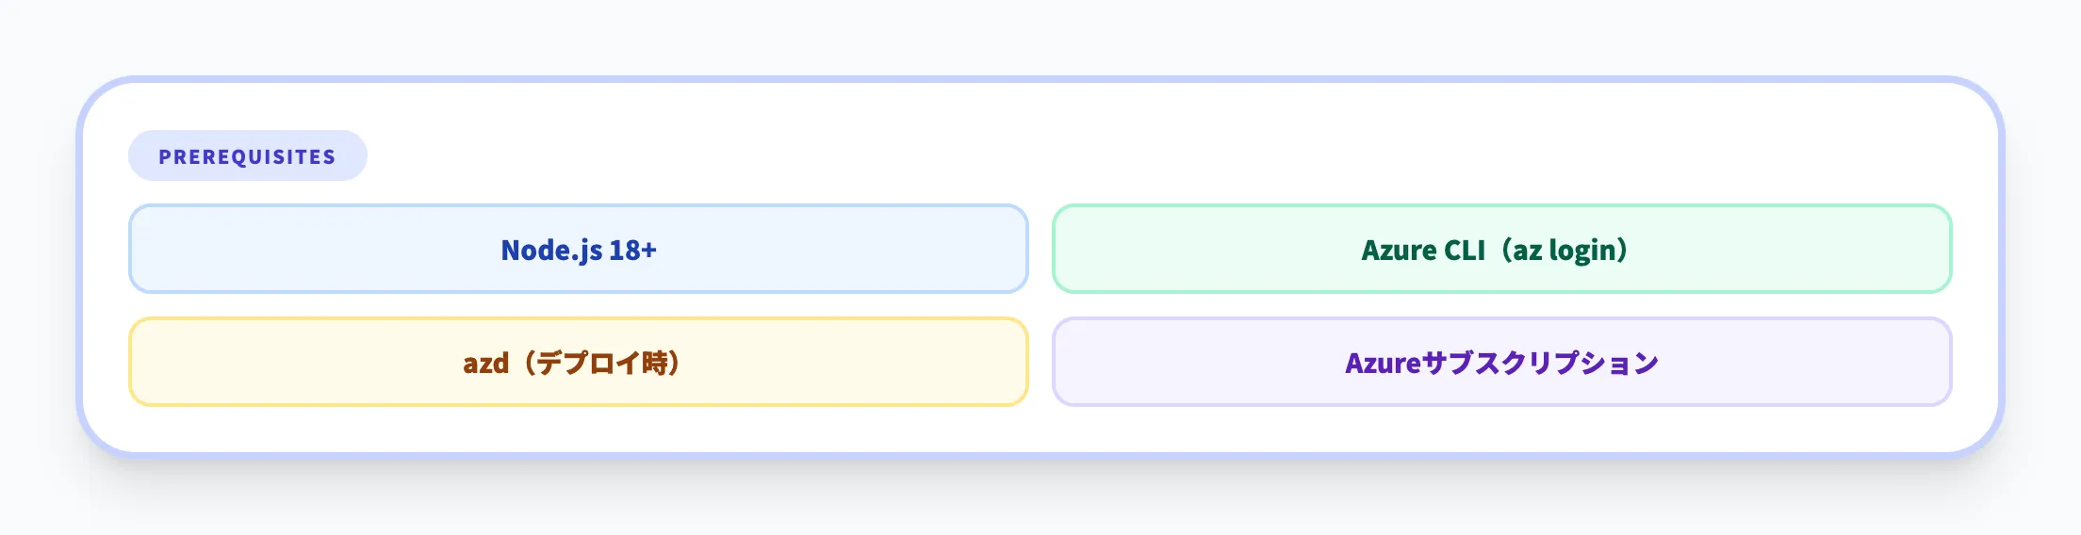Click the yellow prerequisite tile

(578, 363)
